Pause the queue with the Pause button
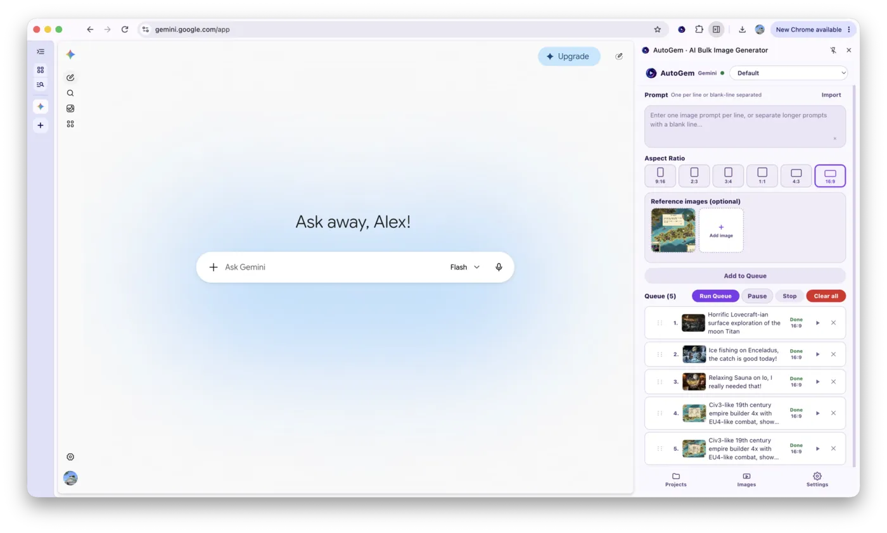 pyautogui.click(x=757, y=296)
